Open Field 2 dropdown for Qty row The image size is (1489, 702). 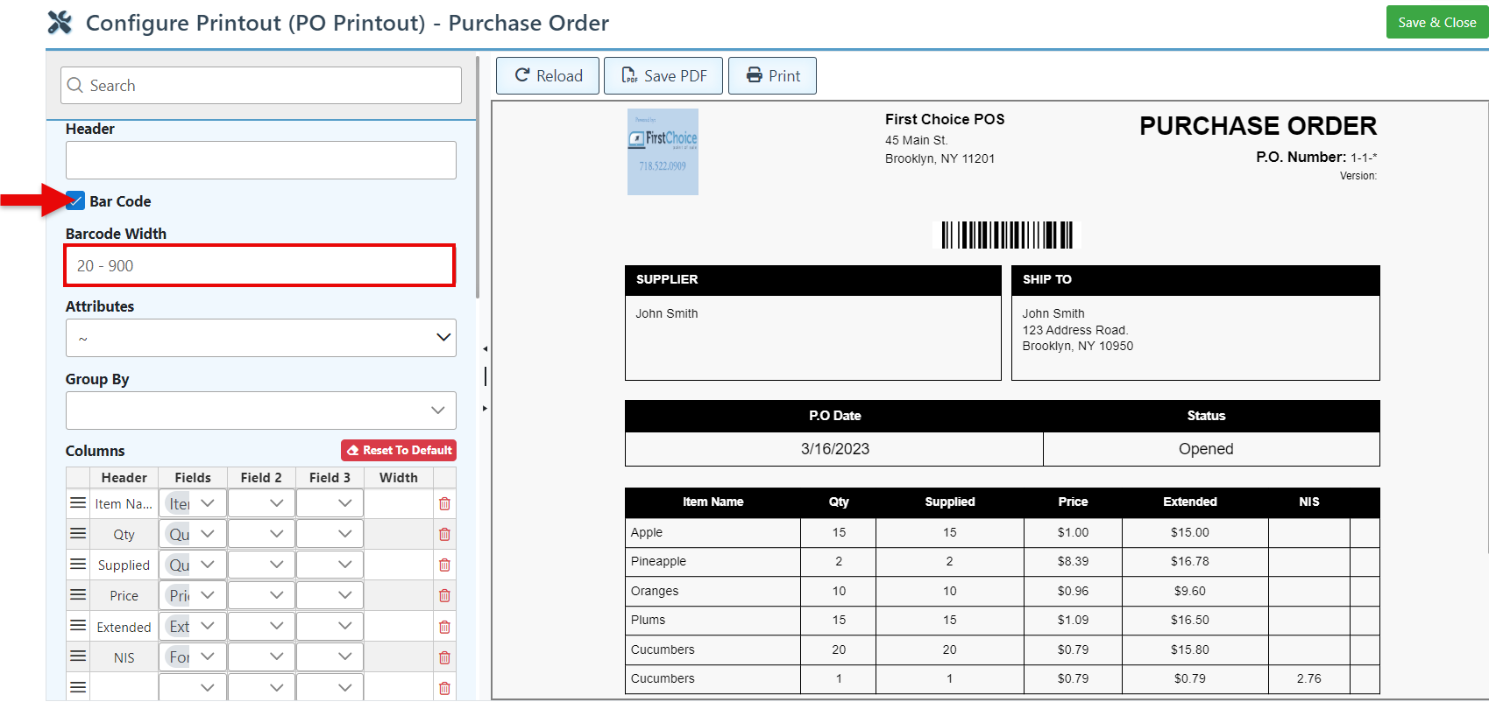tap(276, 534)
